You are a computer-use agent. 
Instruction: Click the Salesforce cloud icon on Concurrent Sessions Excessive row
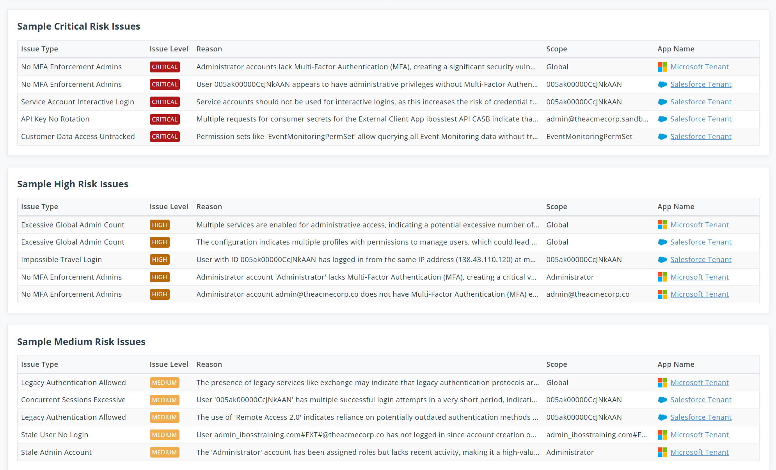pyautogui.click(x=662, y=400)
